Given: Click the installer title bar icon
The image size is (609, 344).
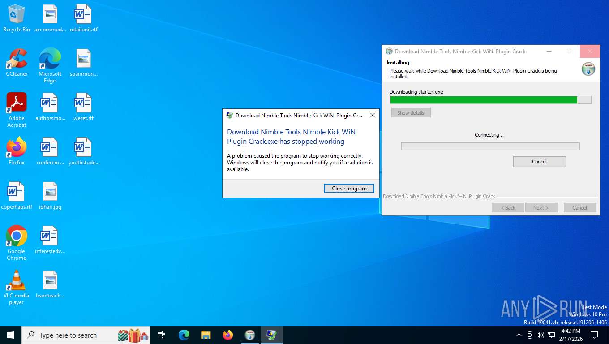Looking at the screenshot, I should coord(389,51).
